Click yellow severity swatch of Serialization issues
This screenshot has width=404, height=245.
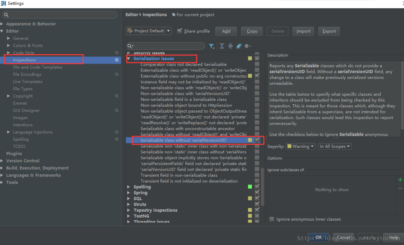point(250,59)
